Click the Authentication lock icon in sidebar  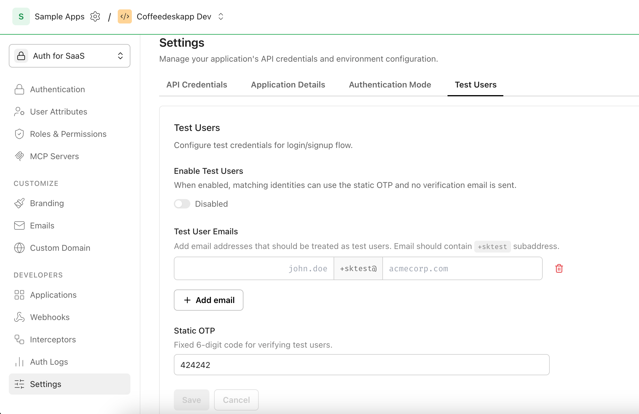click(x=19, y=89)
